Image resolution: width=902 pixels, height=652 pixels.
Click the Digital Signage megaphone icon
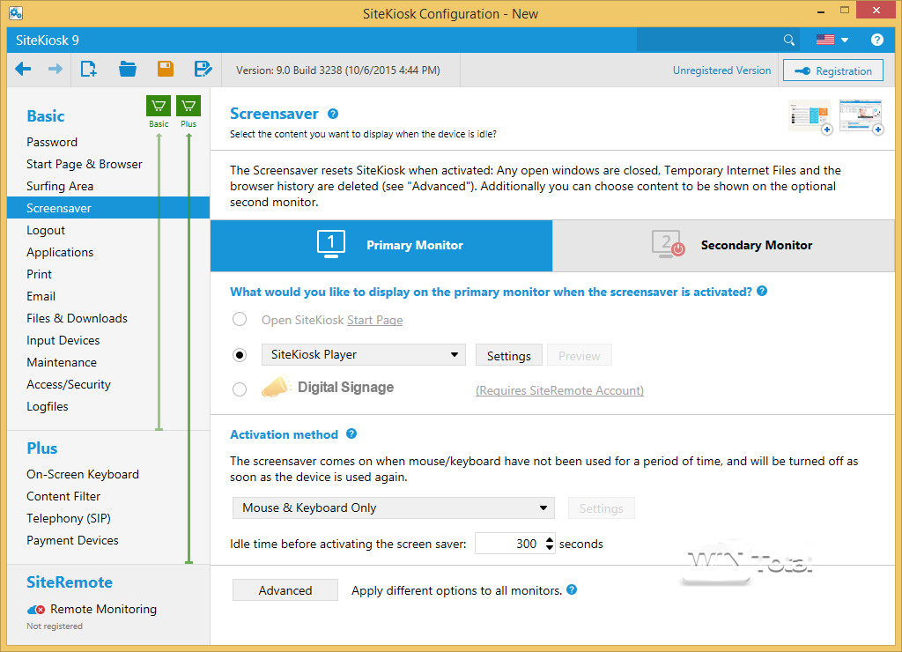coord(276,388)
